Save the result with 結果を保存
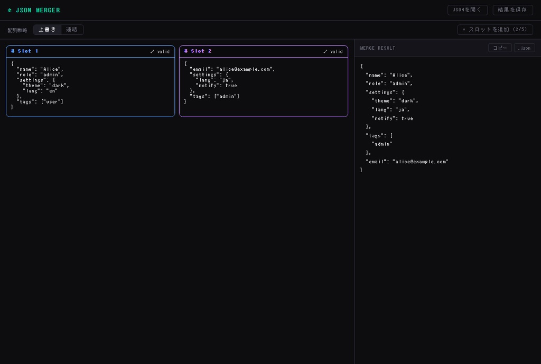The image size is (541, 364). coord(512,10)
